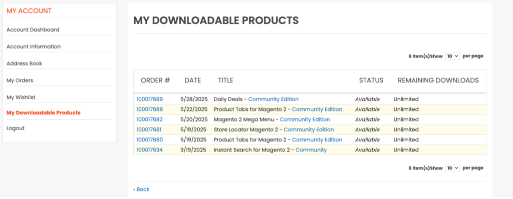513x199 pixels.
Task: Click Unlimited in the Mega Menu row
Action: coord(406,119)
